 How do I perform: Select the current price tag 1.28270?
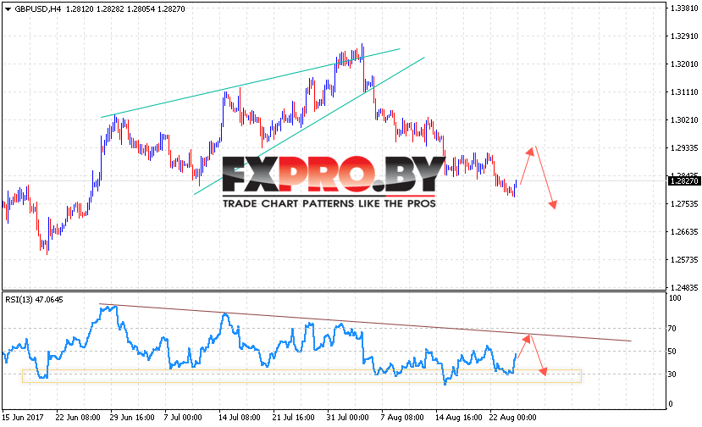click(683, 181)
